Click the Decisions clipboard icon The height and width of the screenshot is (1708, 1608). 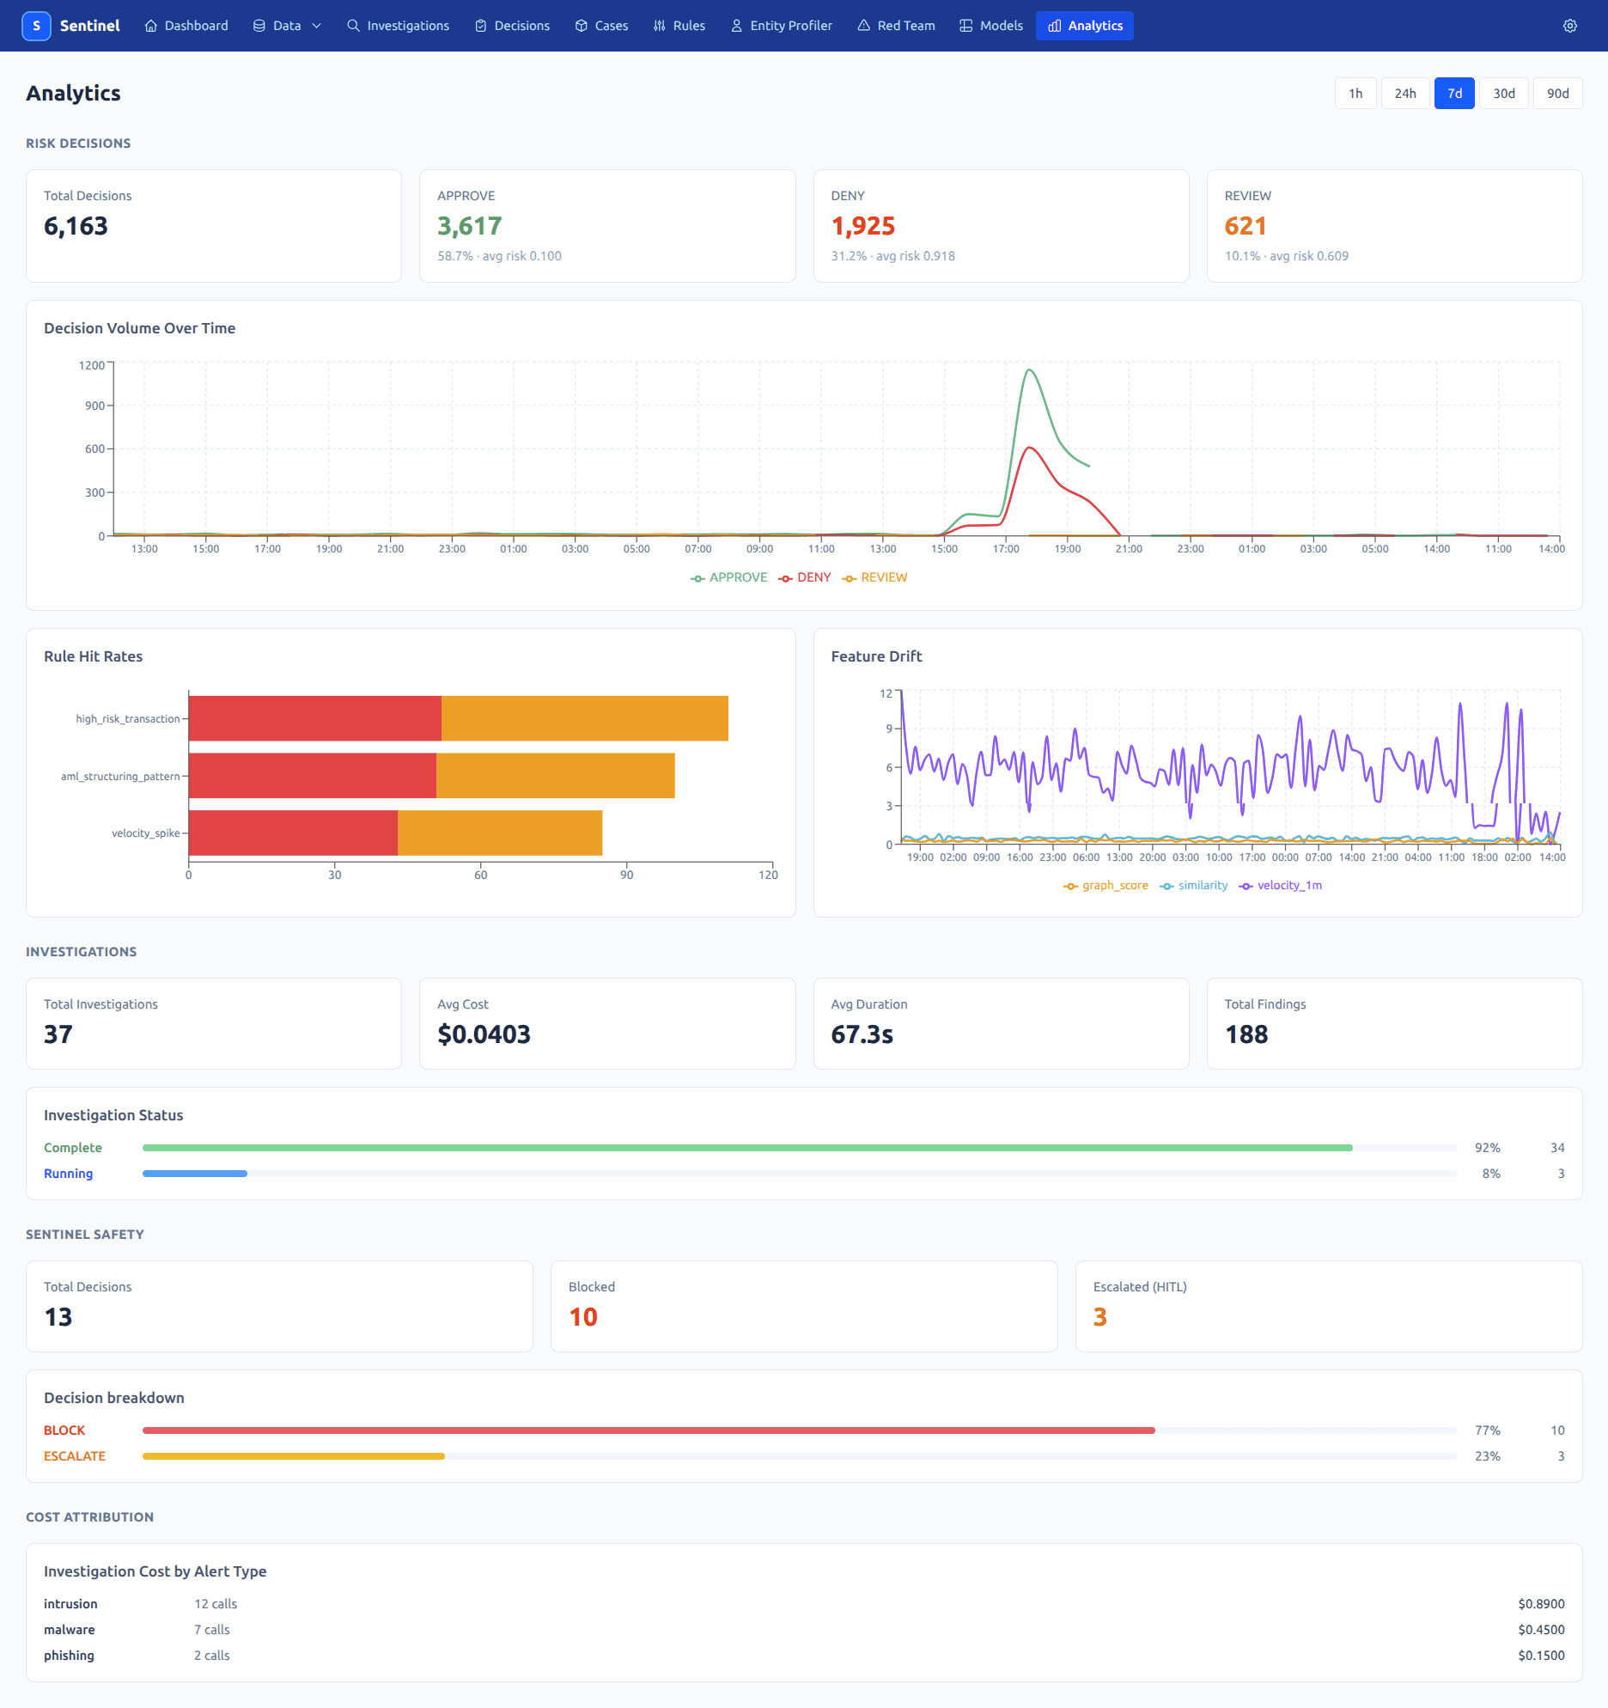click(x=481, y=26)
